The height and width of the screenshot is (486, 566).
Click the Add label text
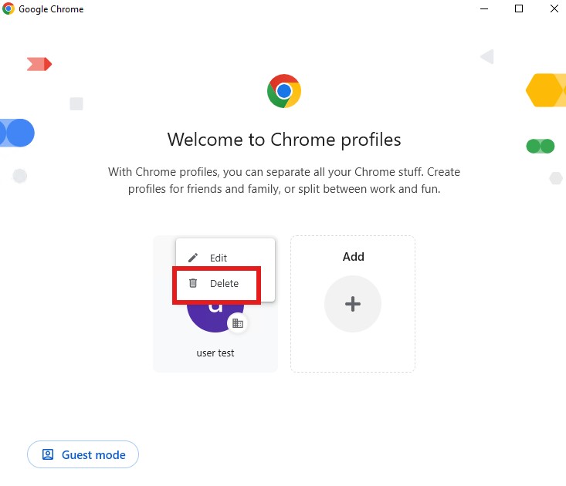[354, 257]
